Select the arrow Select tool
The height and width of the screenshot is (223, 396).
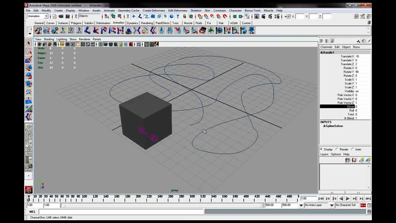click(29, 43)
